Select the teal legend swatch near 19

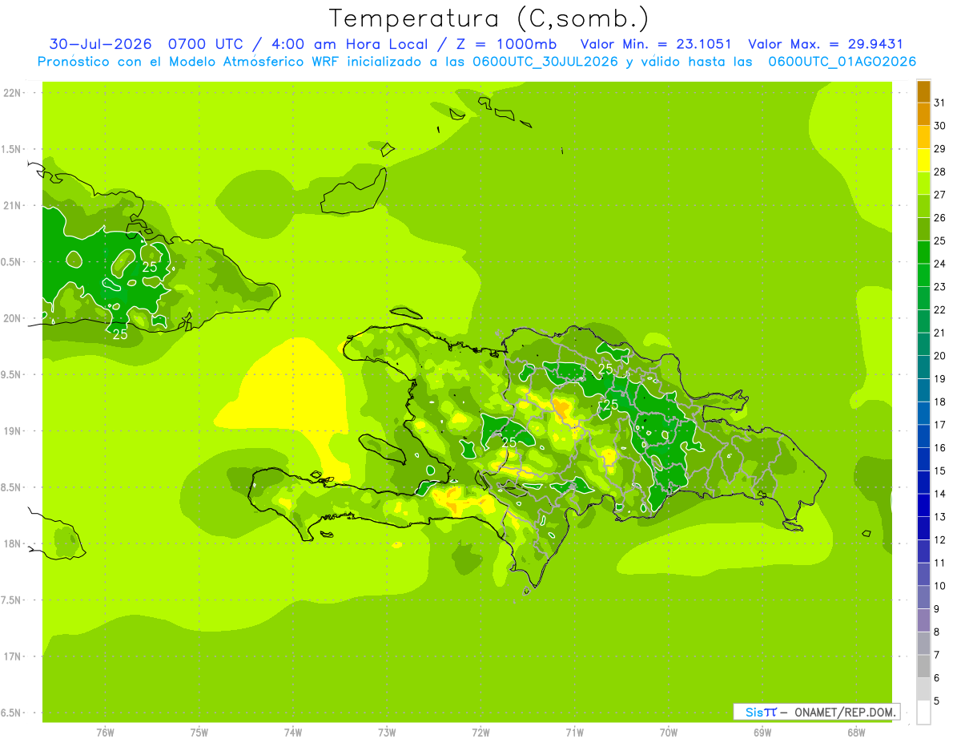point(923,368)
